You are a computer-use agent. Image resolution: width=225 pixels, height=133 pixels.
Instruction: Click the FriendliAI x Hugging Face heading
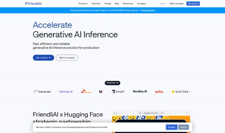(68, 118)
